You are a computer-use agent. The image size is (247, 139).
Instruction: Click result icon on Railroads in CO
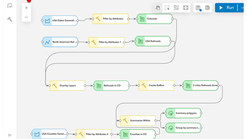[99, 85]
